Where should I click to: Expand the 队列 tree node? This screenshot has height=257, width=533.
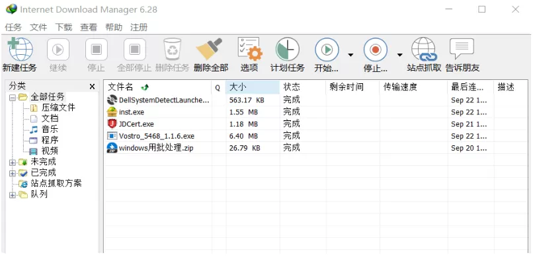click(x=13, y=195)
